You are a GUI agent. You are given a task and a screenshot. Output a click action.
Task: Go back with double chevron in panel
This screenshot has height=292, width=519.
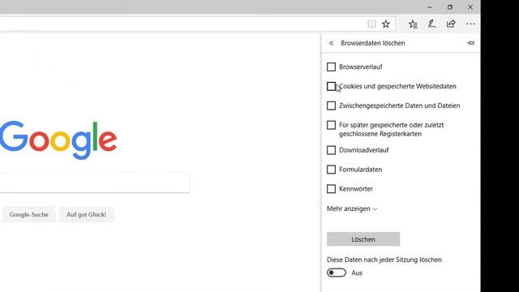[331, 43]
